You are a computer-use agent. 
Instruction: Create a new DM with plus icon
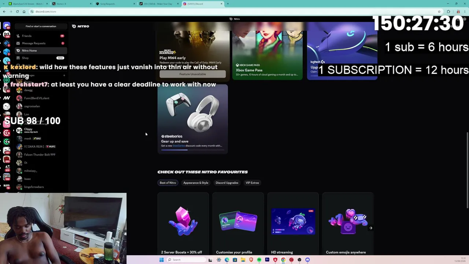(64, 76)
